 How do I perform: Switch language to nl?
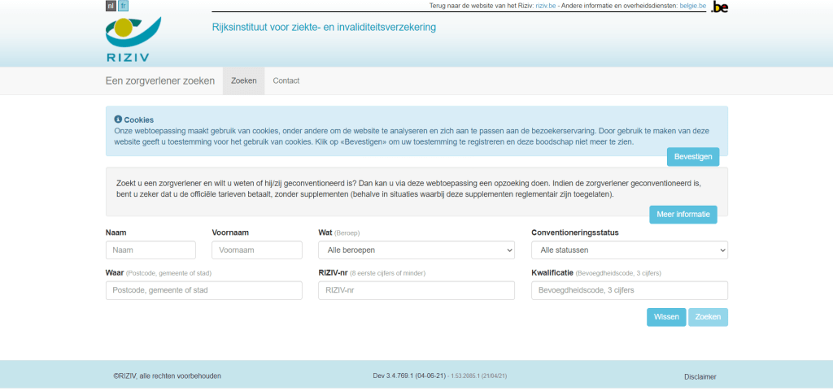pos(111,6)
